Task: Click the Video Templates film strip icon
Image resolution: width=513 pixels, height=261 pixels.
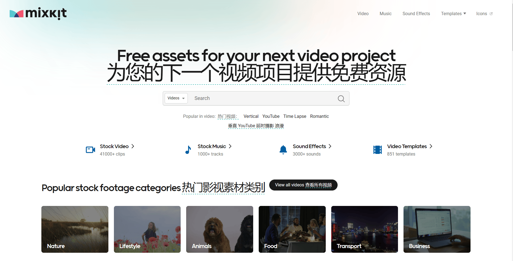Action: 377,150
